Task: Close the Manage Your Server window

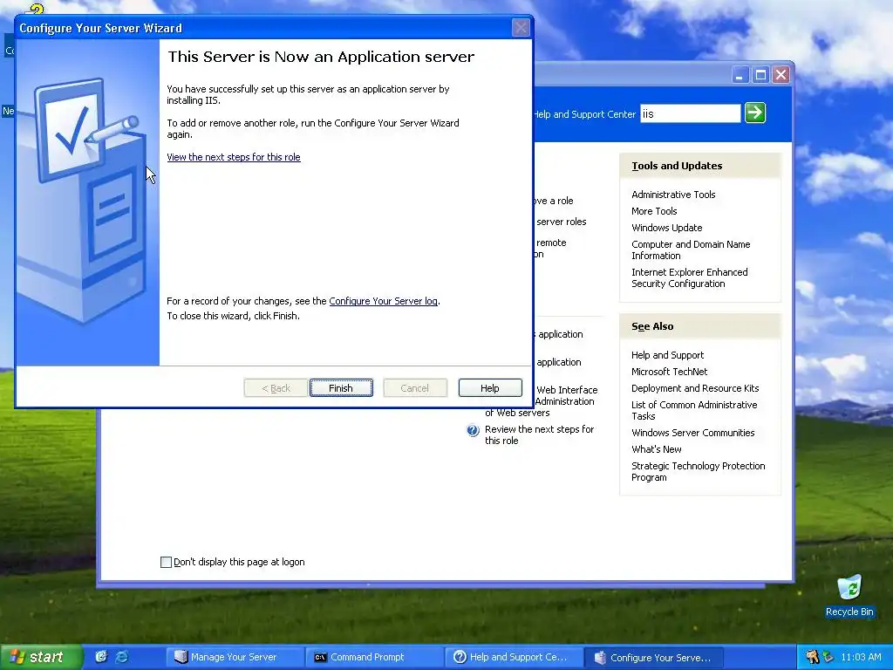Action: coord(781,75)
